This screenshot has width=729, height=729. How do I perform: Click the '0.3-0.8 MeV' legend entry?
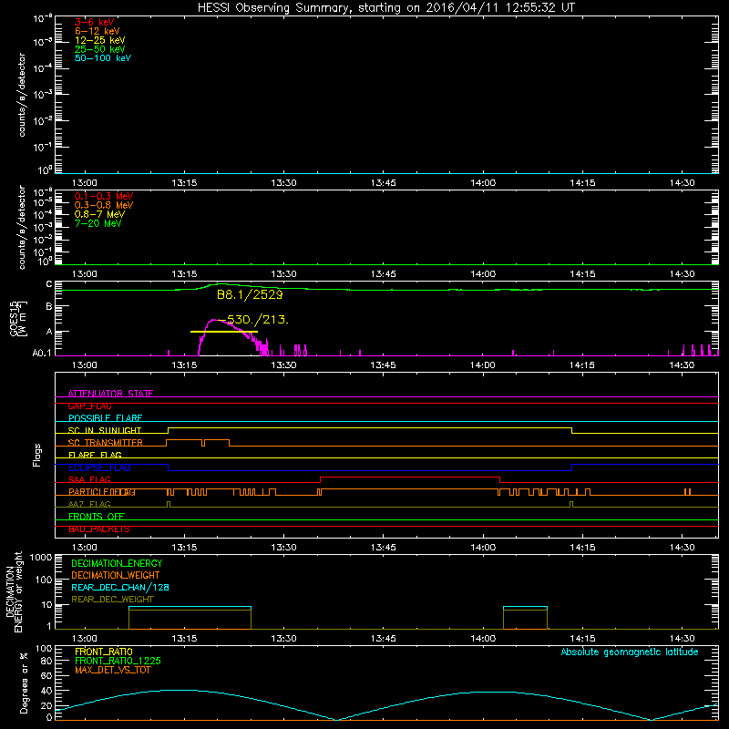point(104,205)
